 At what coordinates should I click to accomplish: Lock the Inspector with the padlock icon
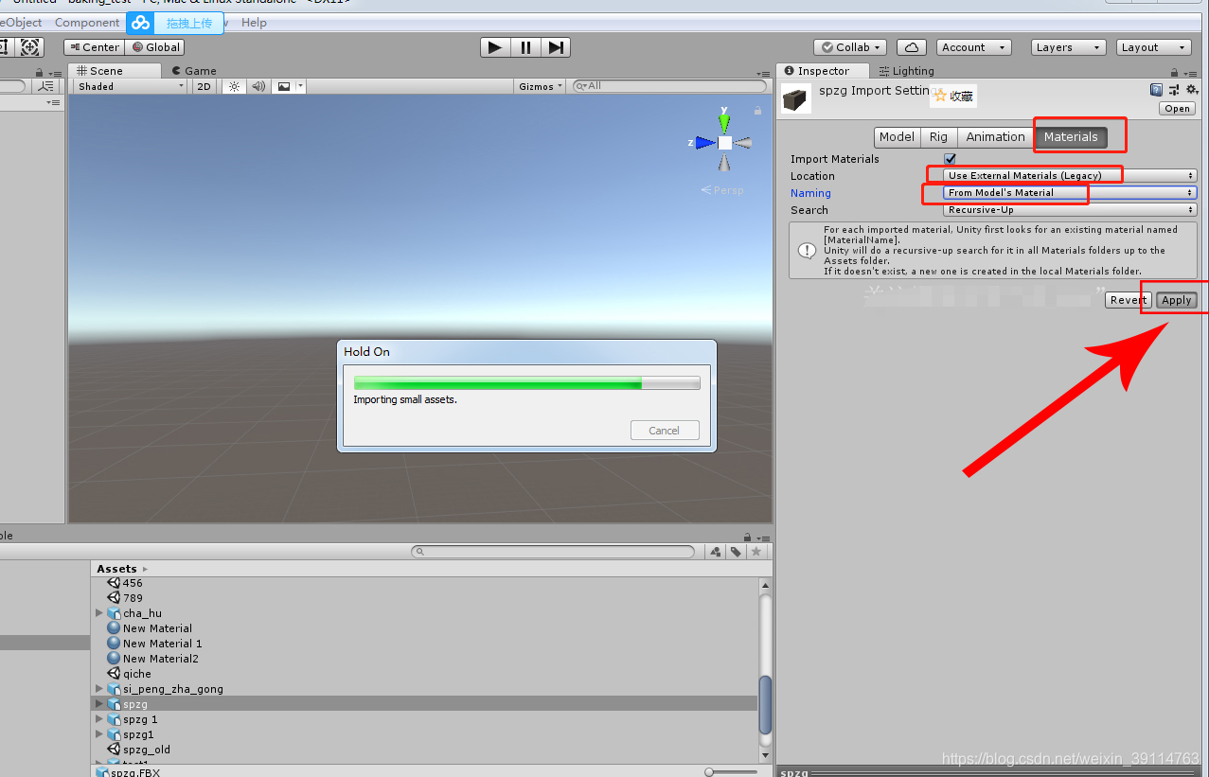click(x=1173, y=71)
